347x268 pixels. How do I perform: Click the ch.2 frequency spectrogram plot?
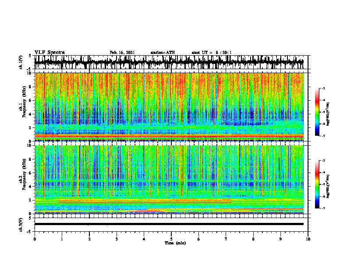tap(169, 180)
